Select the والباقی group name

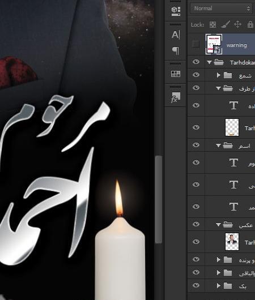click(247, 273)
